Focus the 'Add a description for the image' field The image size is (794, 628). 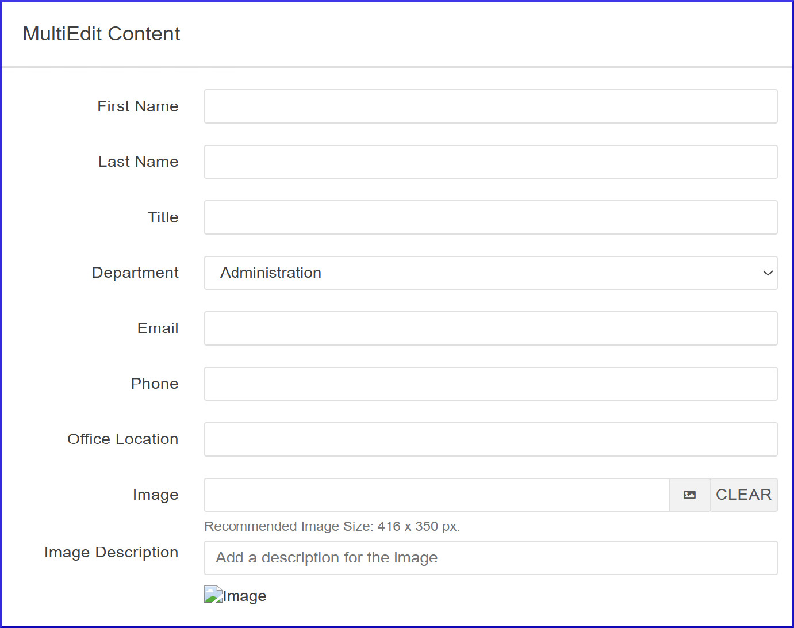pos(490,558)
